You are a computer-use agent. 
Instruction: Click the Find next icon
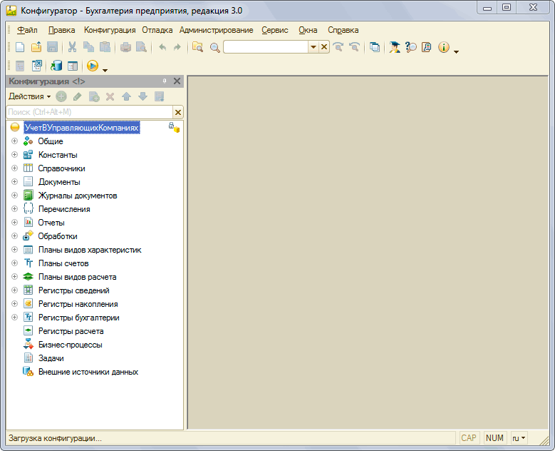click(x=338, y=47)
